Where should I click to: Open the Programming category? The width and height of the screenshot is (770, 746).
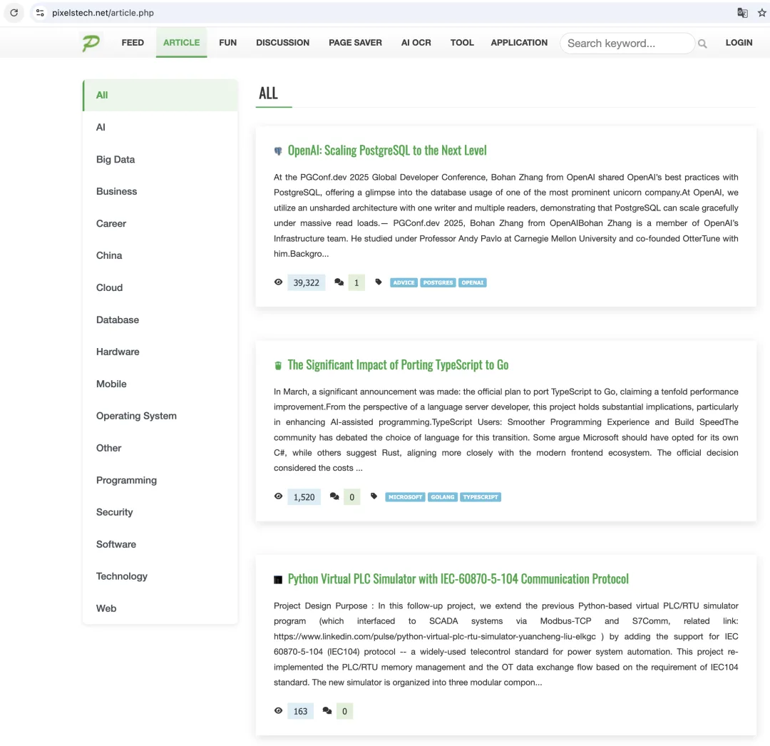[160, 480]
